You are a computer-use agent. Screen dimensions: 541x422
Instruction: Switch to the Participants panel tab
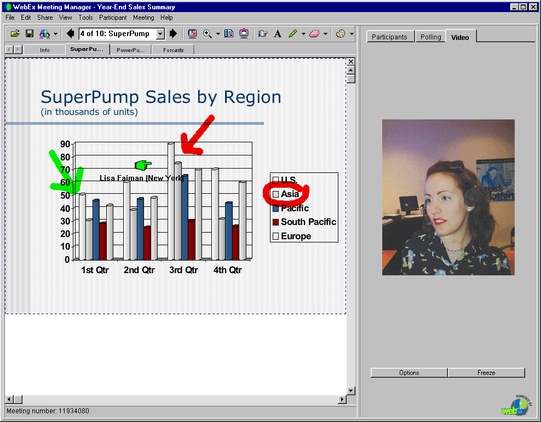pyautogui.click(x=389, y=37)
